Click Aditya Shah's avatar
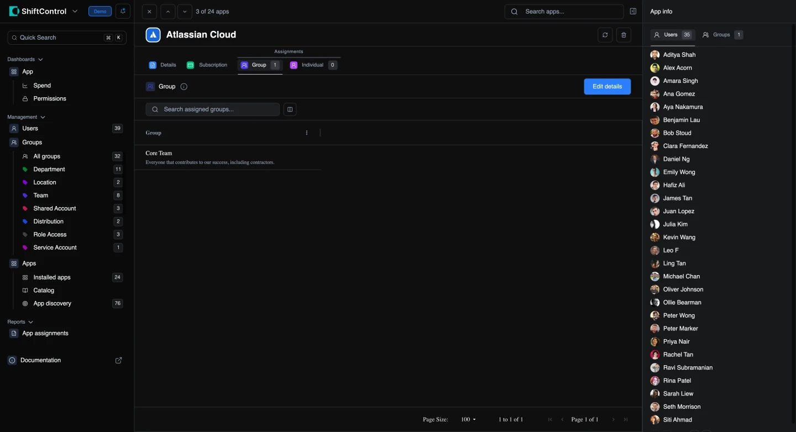796x432 pixels. (655, 55)
